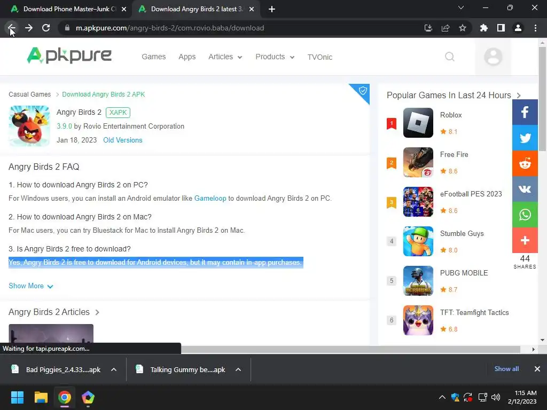Viewport: 547px width, 410px height.
Task: Open the article thumbnail under Articles
Action: point(51,334)
